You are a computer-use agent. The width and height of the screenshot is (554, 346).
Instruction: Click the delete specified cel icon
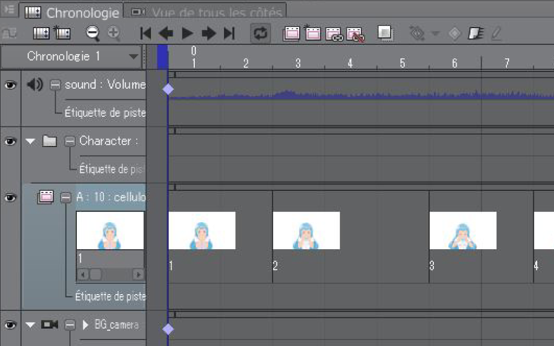355,34
